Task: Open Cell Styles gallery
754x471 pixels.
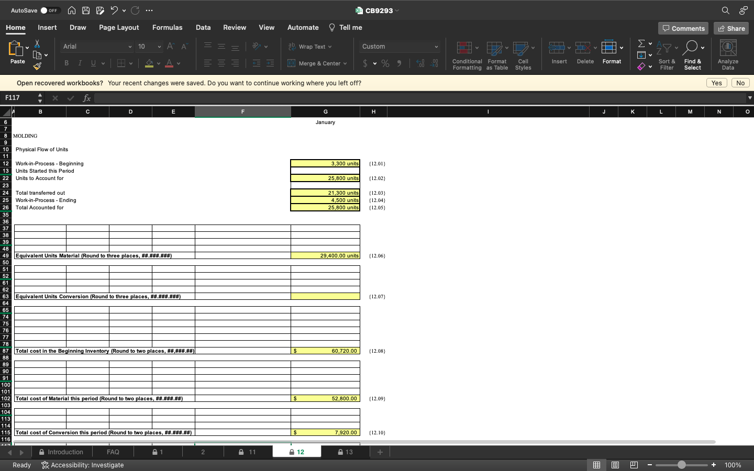Action: point(523,55)
